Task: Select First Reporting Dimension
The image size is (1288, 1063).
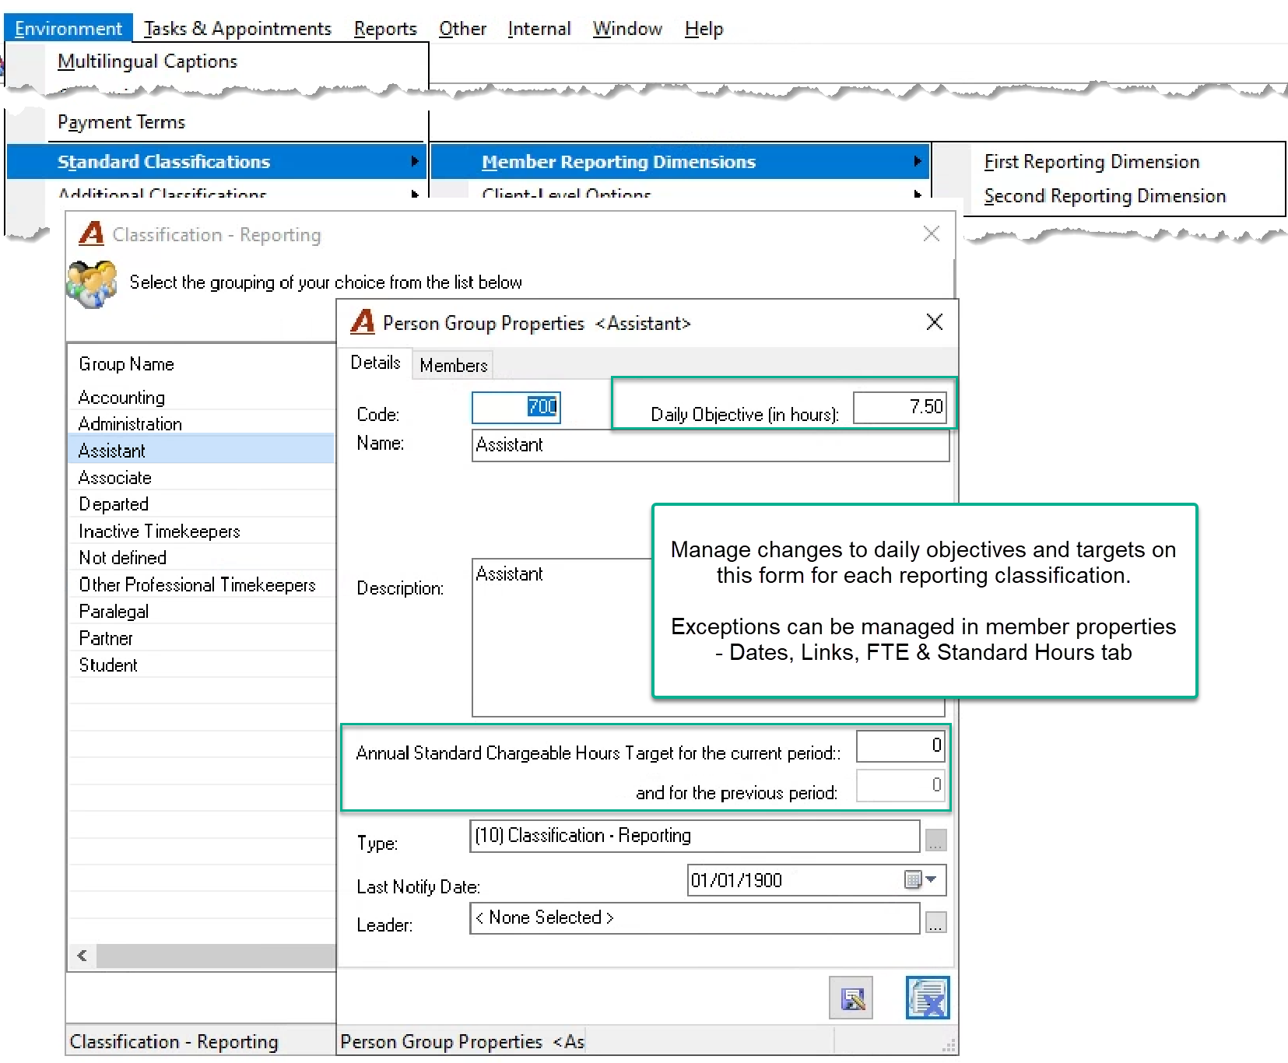Action: [1091, 161]
